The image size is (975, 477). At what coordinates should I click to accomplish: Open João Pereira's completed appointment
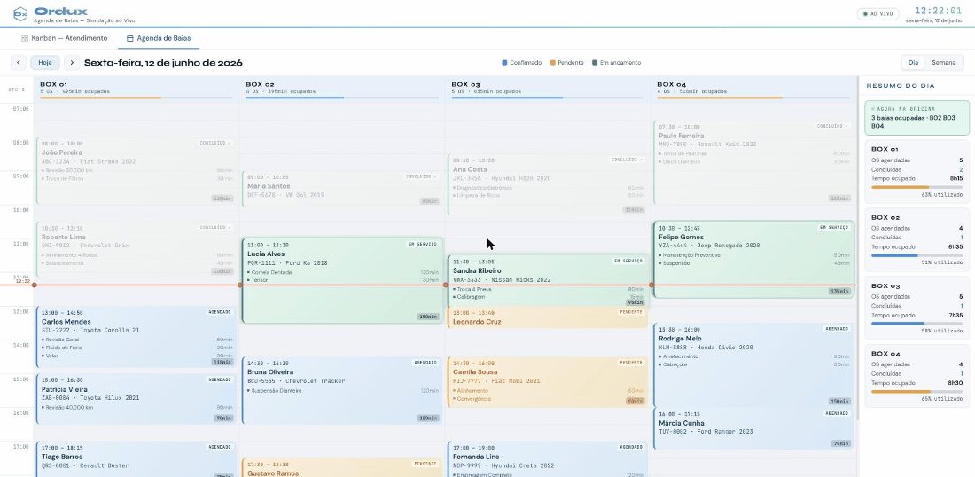pos(136,171)
